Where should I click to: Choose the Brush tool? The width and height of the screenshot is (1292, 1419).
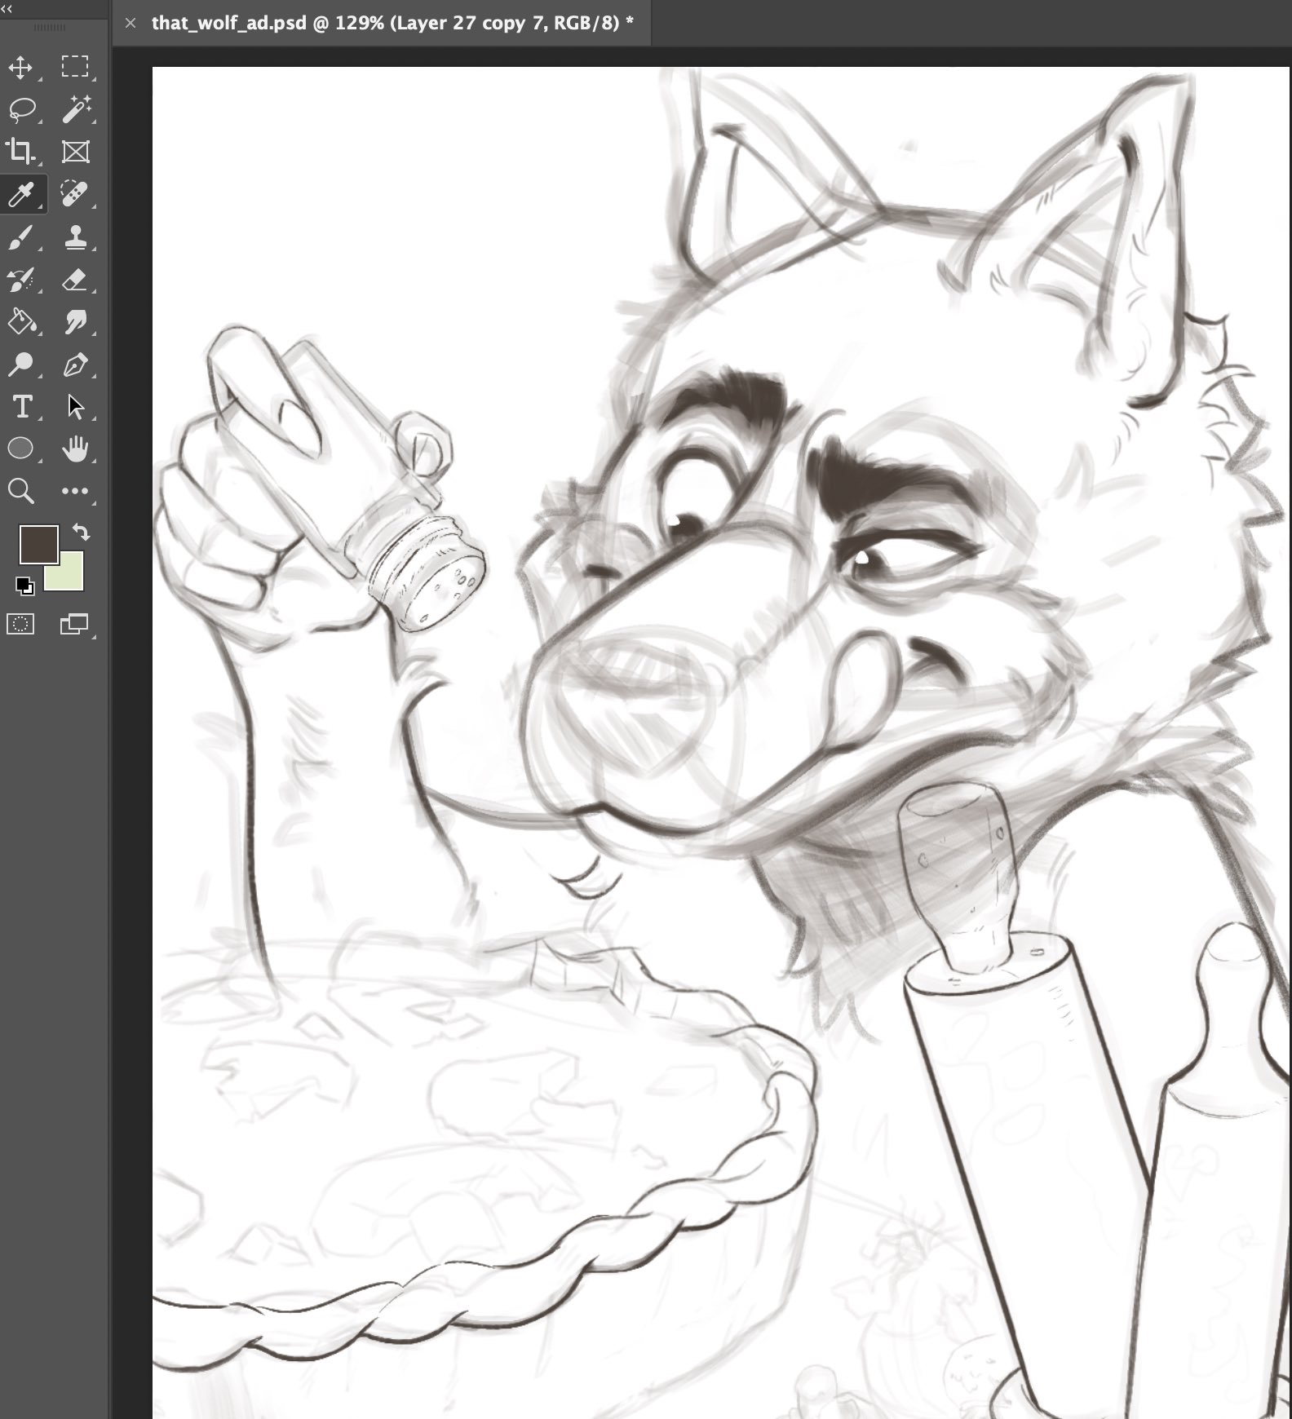[20, 237]
